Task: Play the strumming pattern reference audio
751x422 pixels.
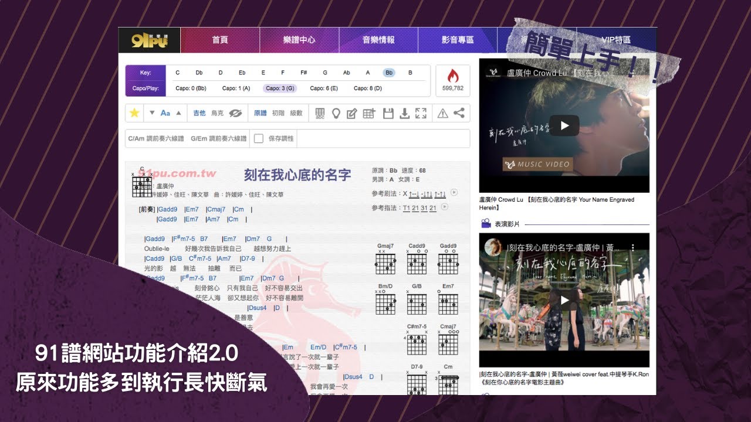Action: pyautogui.click(x=454, y=193)
